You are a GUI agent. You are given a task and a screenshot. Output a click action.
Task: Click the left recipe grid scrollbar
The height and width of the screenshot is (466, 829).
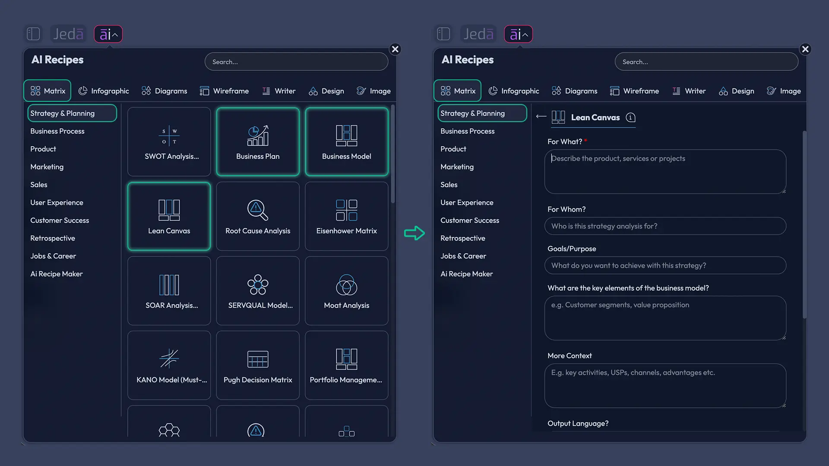392,154
